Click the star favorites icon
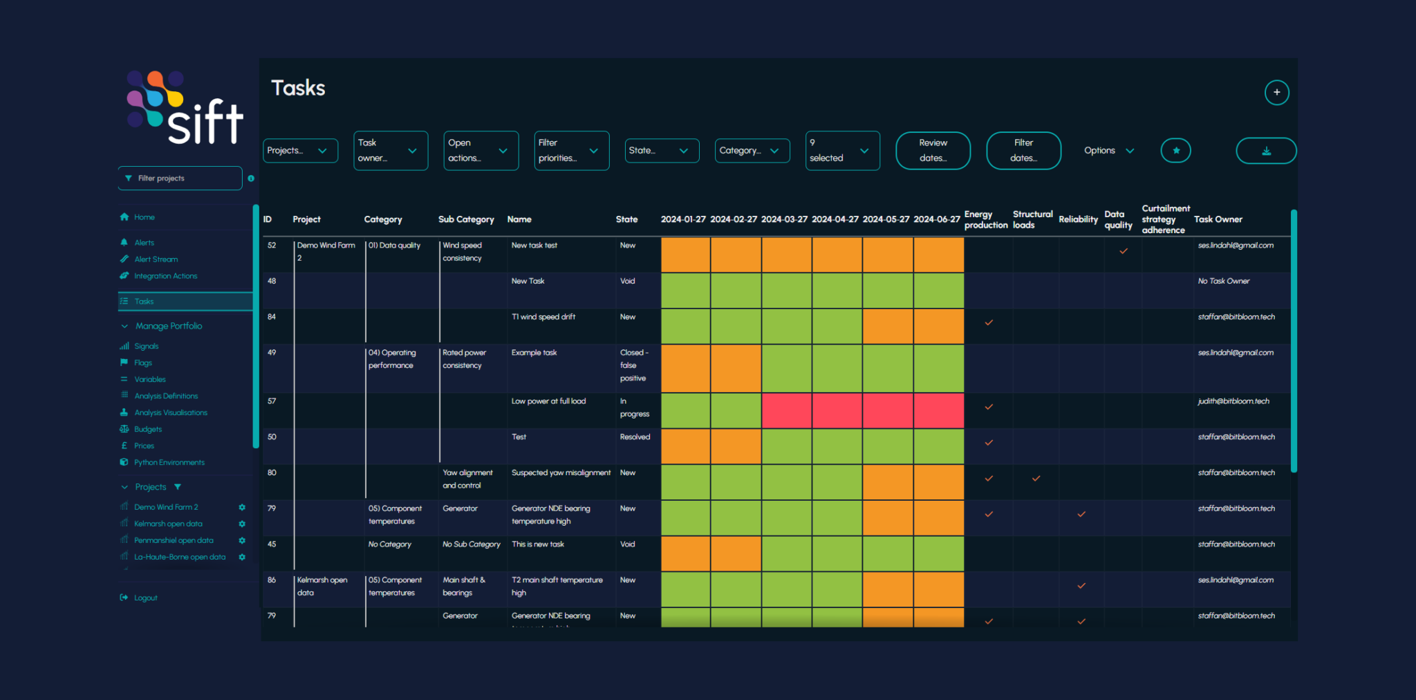 (x=1175, y=150)
